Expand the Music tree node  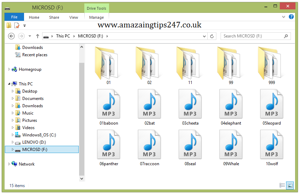click(13, 113)
